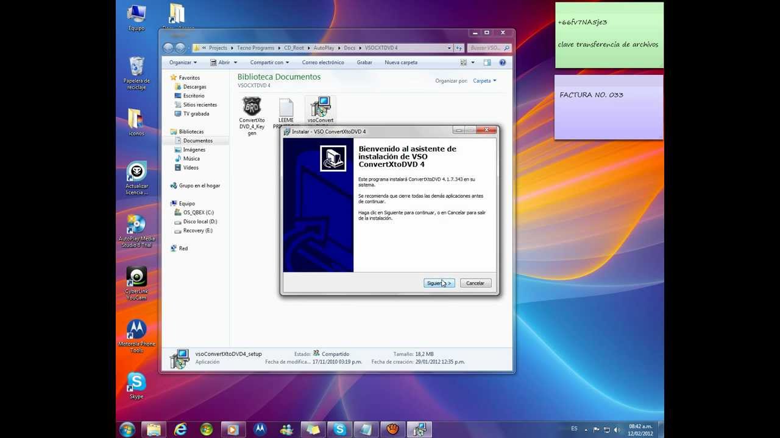Viewport: 780px width, 438px height.
Task: Click Abrir in the Explorer toolbar
Action: [220, 62]
